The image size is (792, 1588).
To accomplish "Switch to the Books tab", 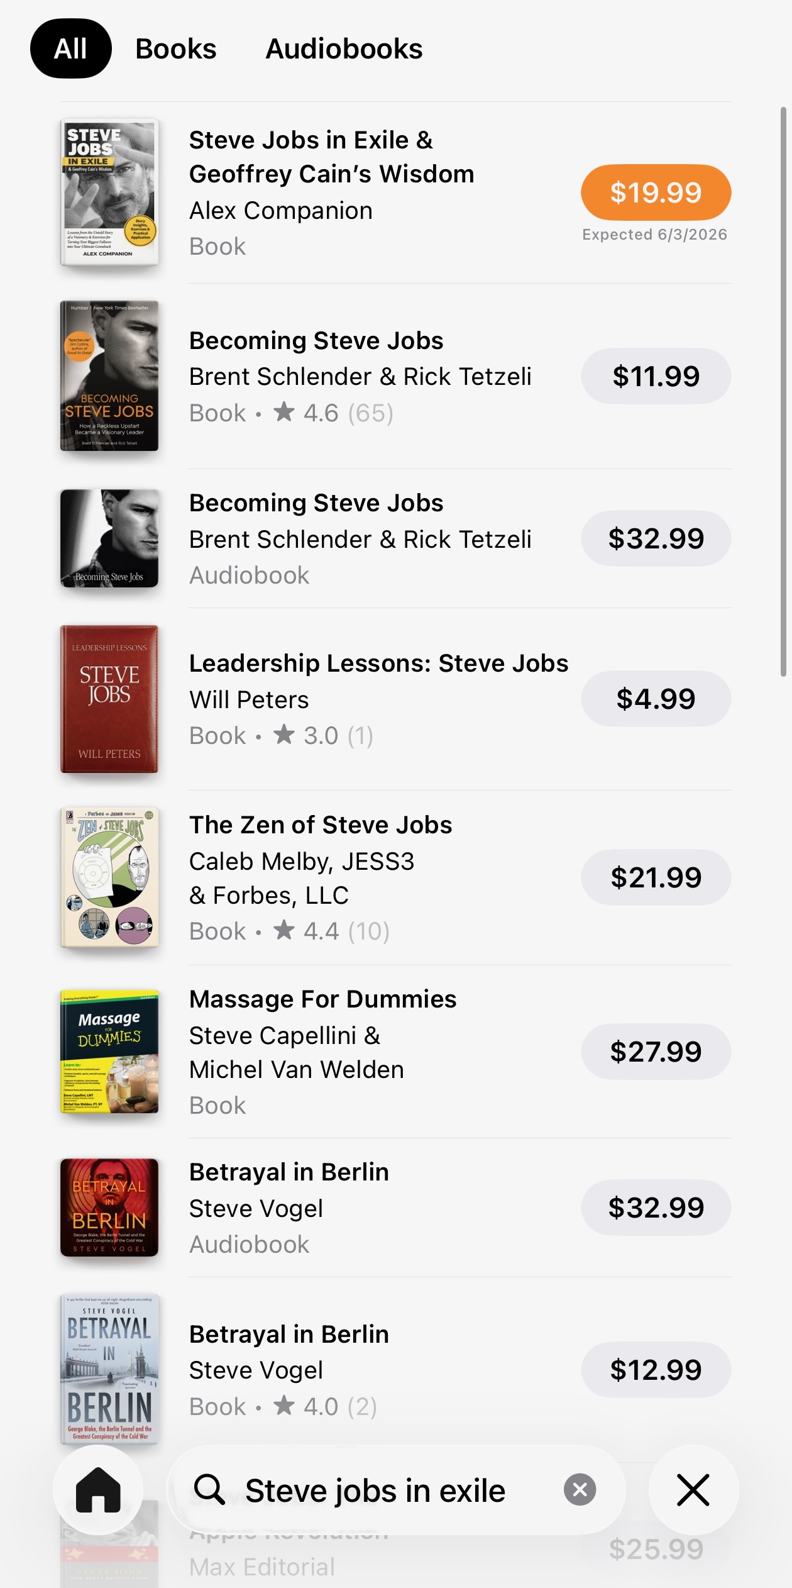I will 175,48.
